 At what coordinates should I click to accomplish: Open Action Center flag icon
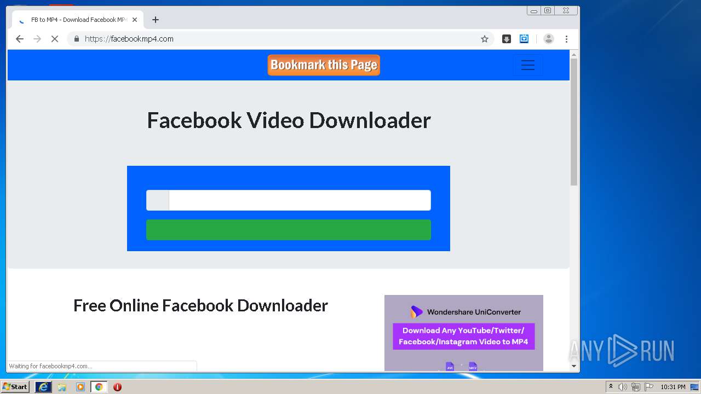point(650,387)
